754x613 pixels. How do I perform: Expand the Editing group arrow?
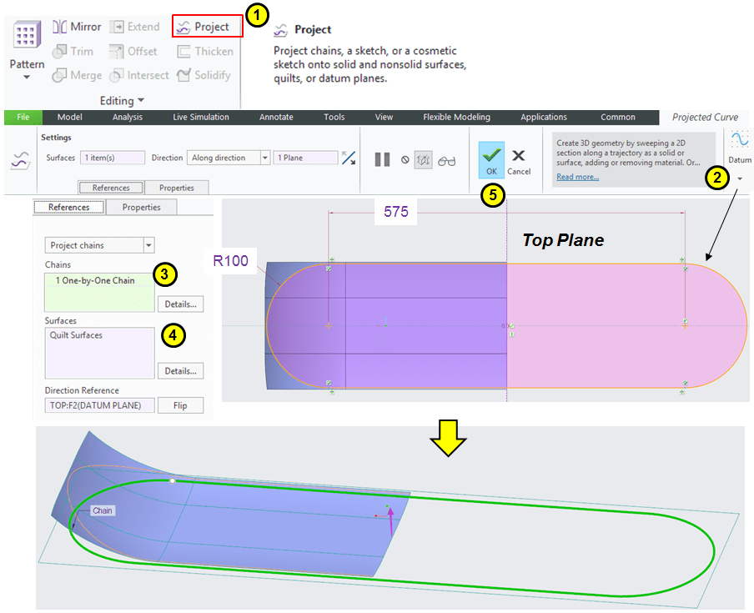coord(140,101)
